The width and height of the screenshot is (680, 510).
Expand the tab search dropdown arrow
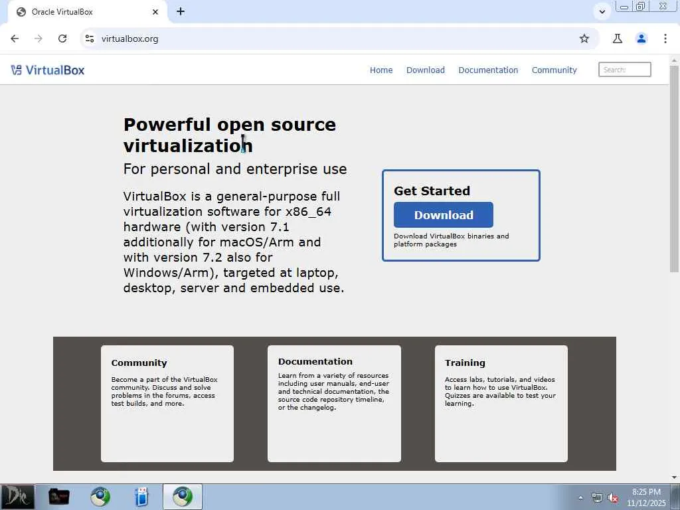click(602, 12)
